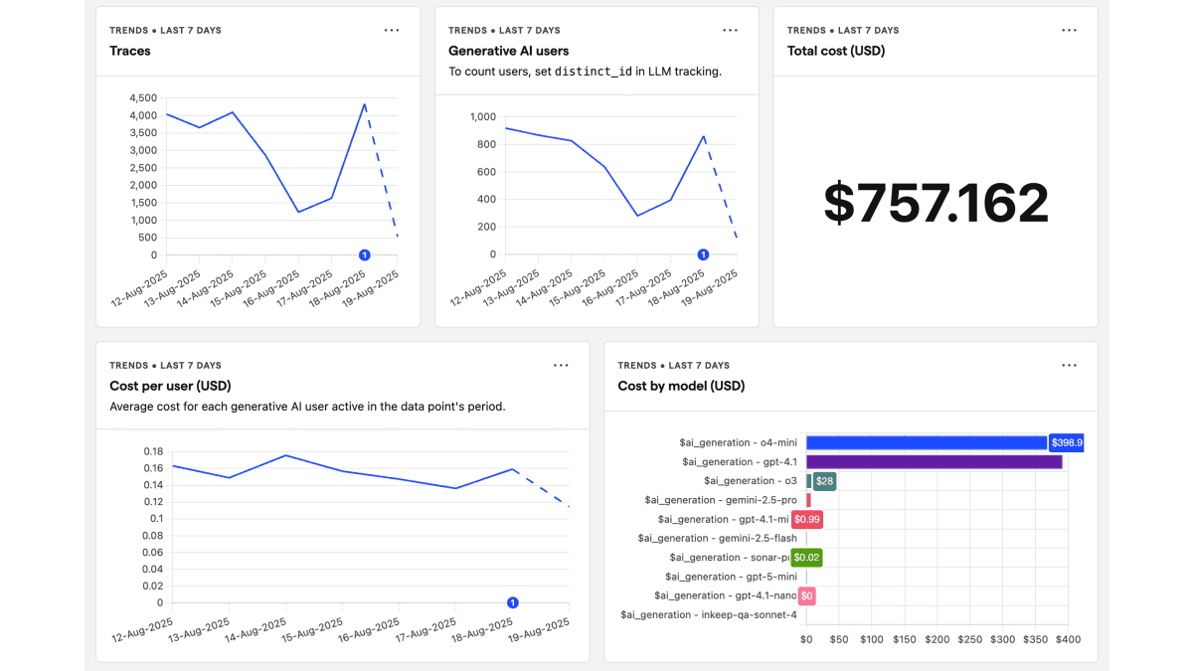Click the '$ai_generation - gemini-2.5-pro' row label
Viewport: 1193px width, 671px height.
point(721,500)
